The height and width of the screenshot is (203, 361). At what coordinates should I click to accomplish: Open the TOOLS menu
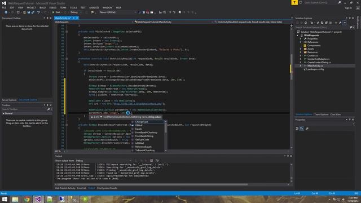pyautogui.click(x=73, y=7)
